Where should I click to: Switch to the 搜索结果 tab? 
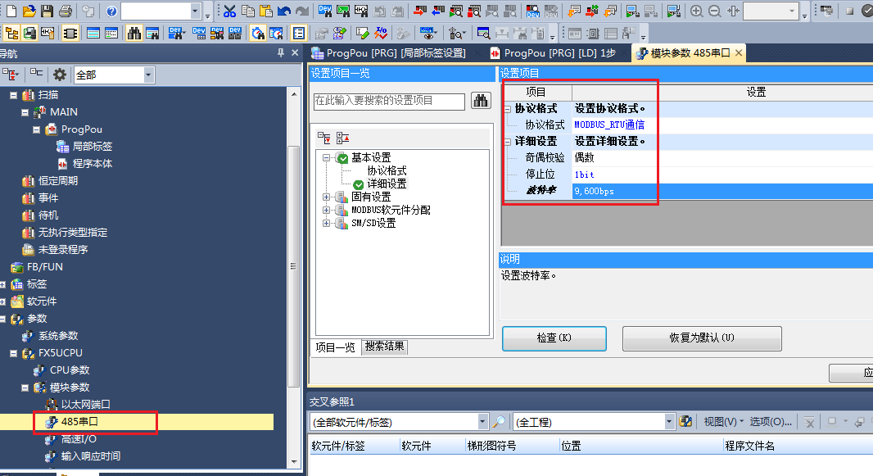tap(384, 347)
